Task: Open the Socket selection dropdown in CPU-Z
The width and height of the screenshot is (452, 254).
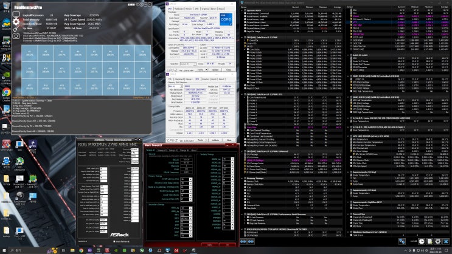Action: click(187, 64)
